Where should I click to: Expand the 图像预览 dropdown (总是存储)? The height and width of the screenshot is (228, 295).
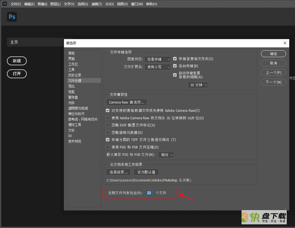point(158,59)
